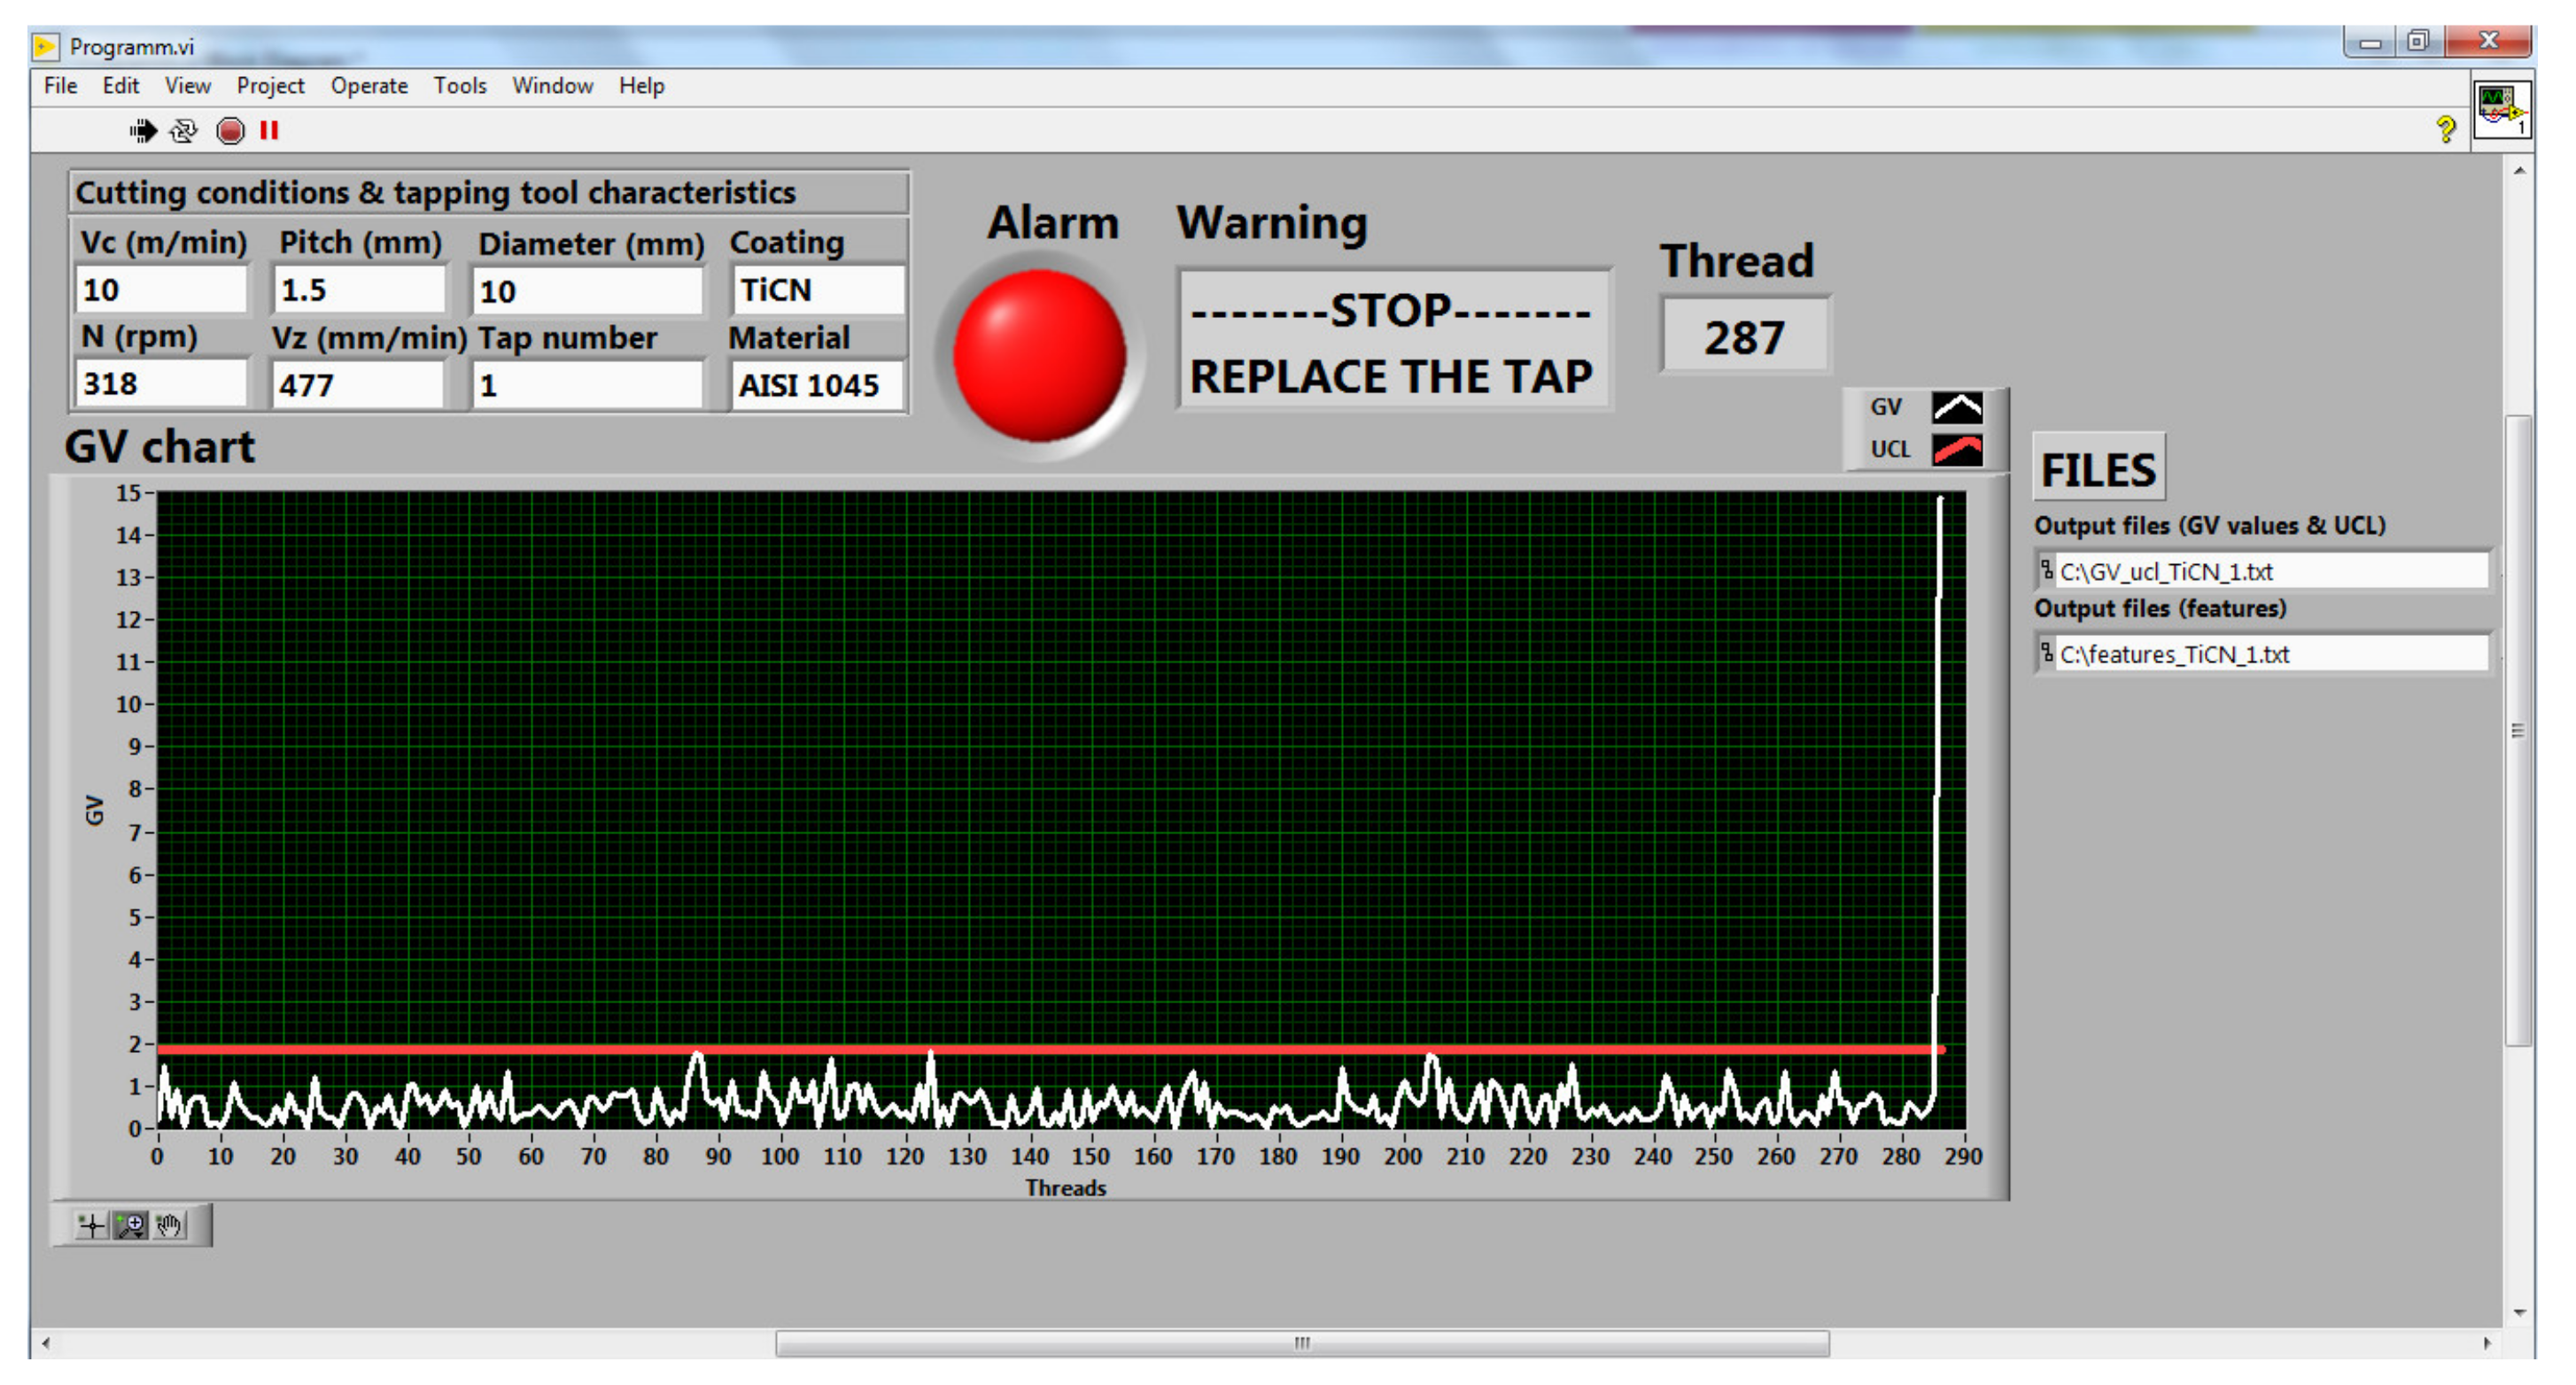Image resolution: width=2576 pixels, height=1385 pixels.
Task: Click the VI icon pane at top right
Action: pos(2502,109)
